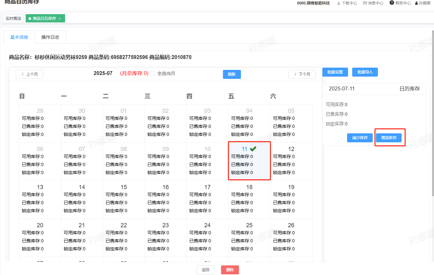The height and width of the screenshot is (275, 434).
Task: Select calendar day 18 cell
Action: 249,199
